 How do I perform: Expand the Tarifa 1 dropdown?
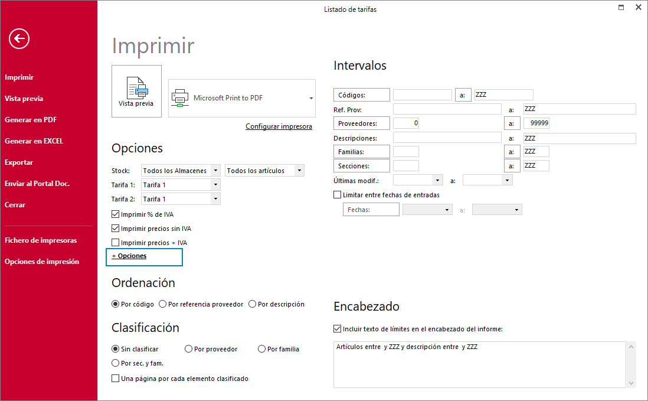coord(216,185)
